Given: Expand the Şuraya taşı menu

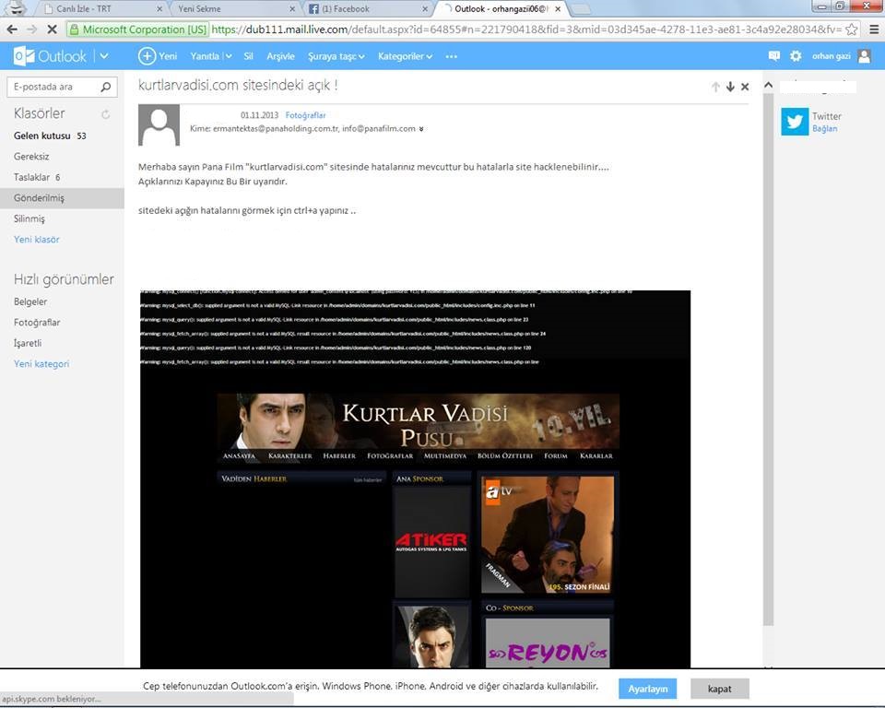Looking at the screenshot, I should pyautogui.click(x=336, y=56).
